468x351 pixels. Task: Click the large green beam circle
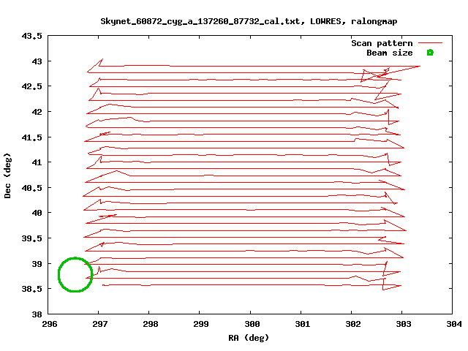[x=75, y=275]
